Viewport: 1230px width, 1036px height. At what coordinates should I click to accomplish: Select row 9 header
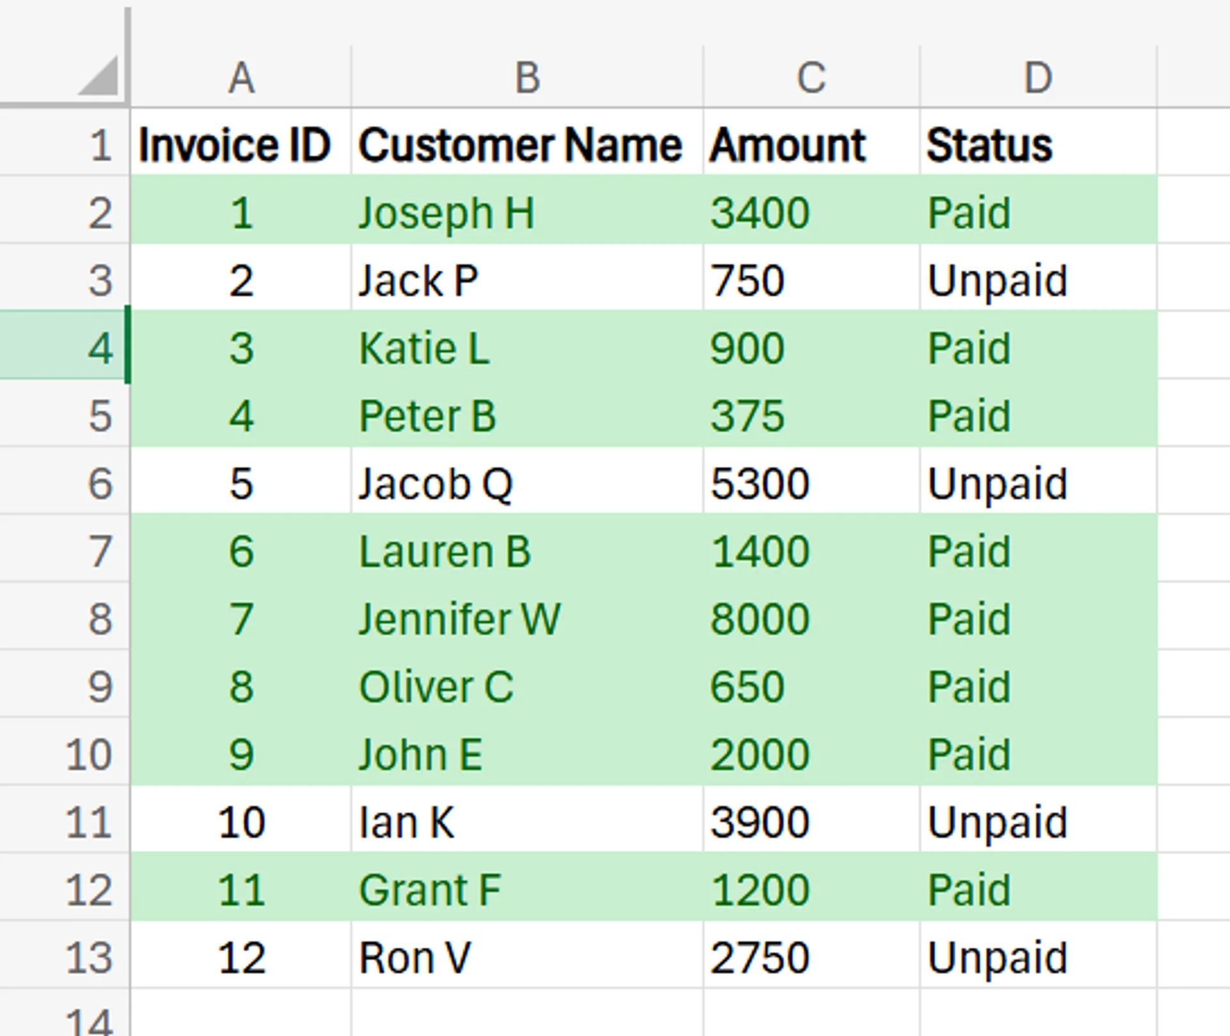click(x=64, y=684)
